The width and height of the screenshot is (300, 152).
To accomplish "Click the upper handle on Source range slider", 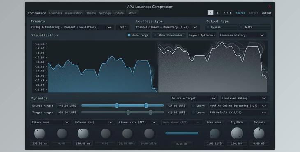I will tap(146, 106).
